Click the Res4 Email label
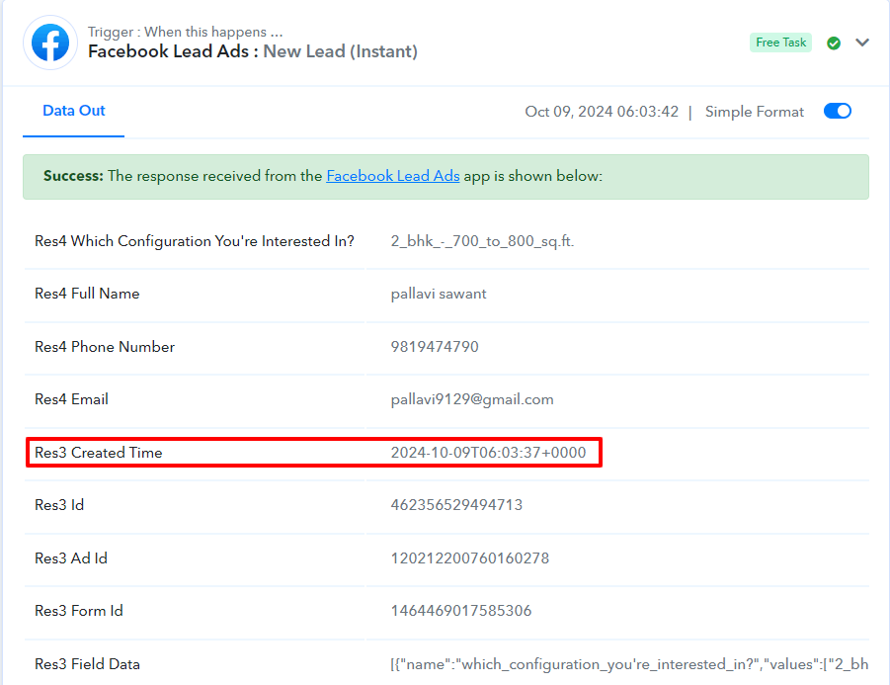Screen dimensions: 890x685 71,399
